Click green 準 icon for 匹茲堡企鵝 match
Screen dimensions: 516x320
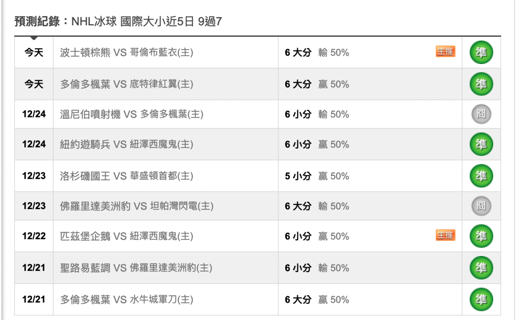[x=481, y=236]
